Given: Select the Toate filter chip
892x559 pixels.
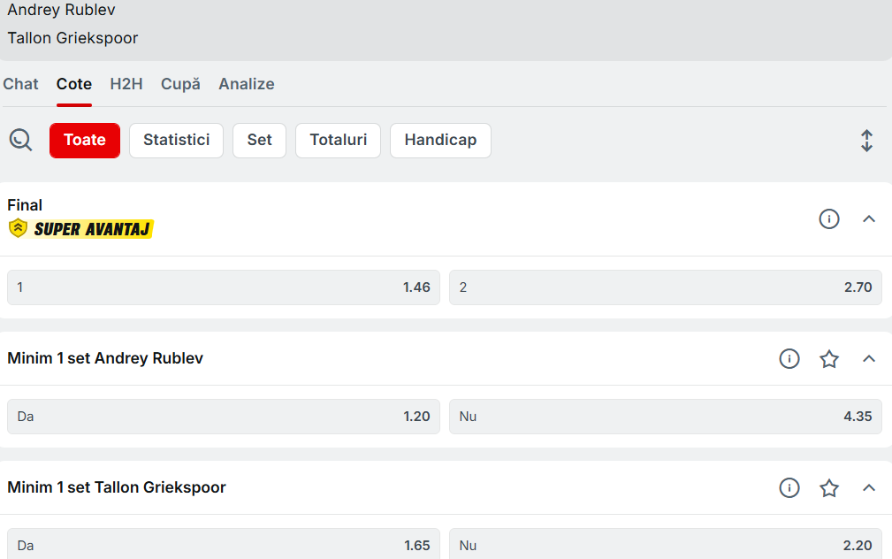Looking at the screenshot, I should [85, 141].
